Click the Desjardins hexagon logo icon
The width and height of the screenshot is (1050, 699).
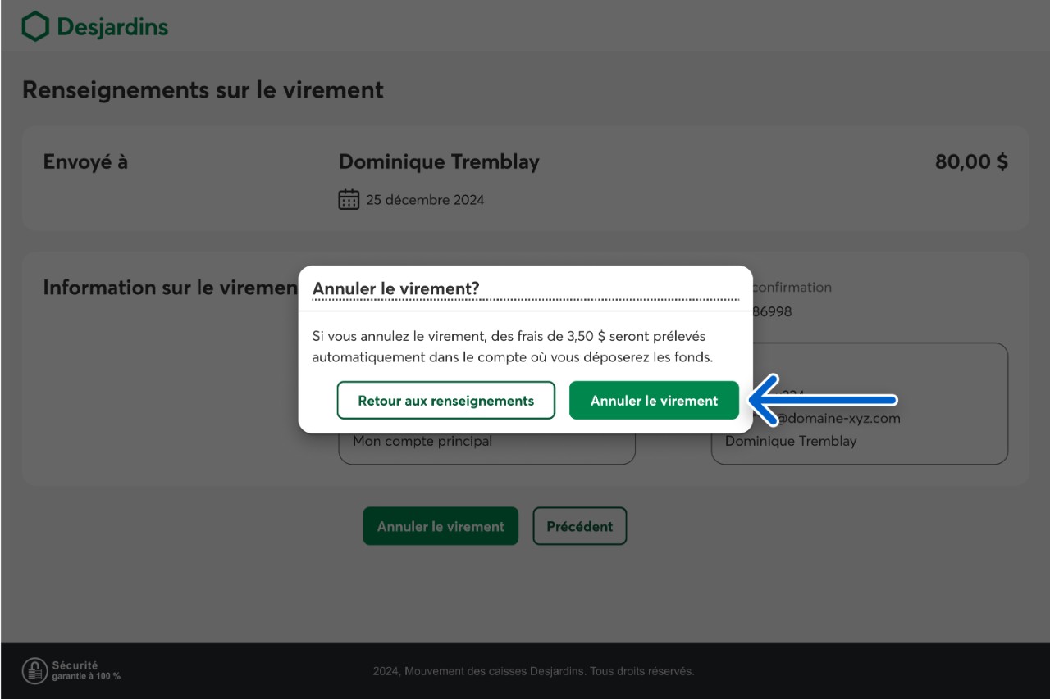[35, 27]
